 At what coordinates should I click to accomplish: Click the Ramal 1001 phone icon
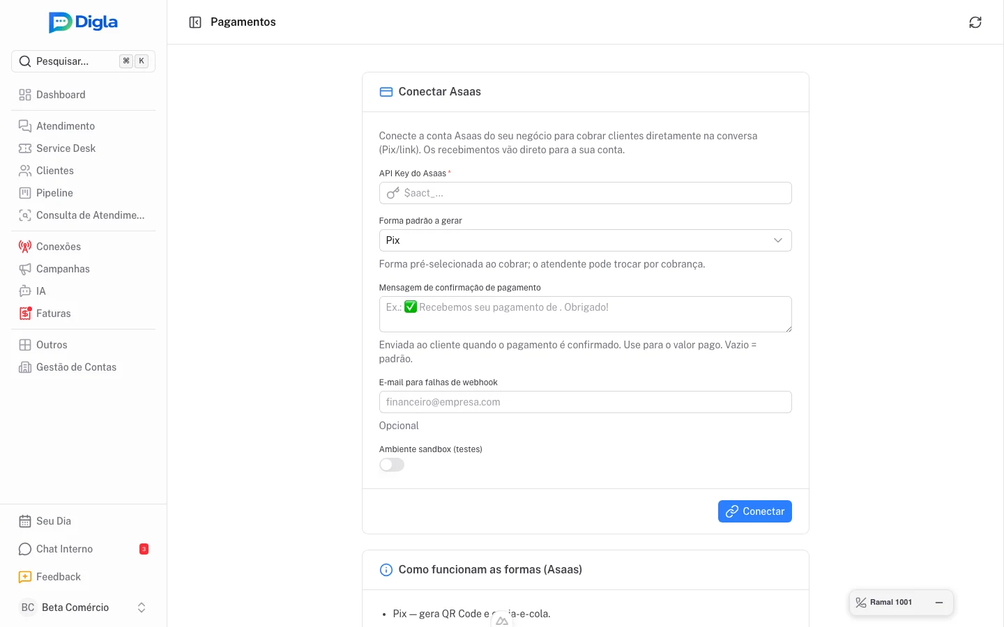pyautogui.click(x=861, y=603)
